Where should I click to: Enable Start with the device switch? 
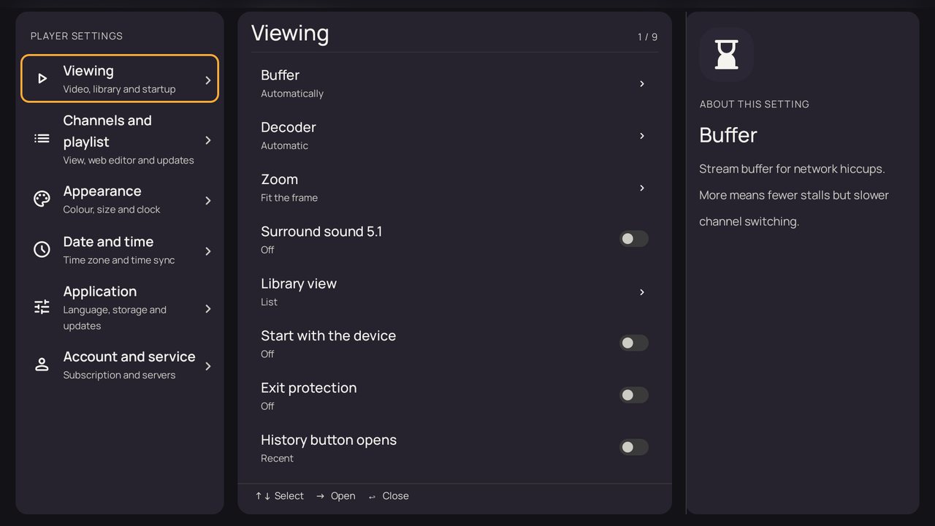[x=634, y=343]
